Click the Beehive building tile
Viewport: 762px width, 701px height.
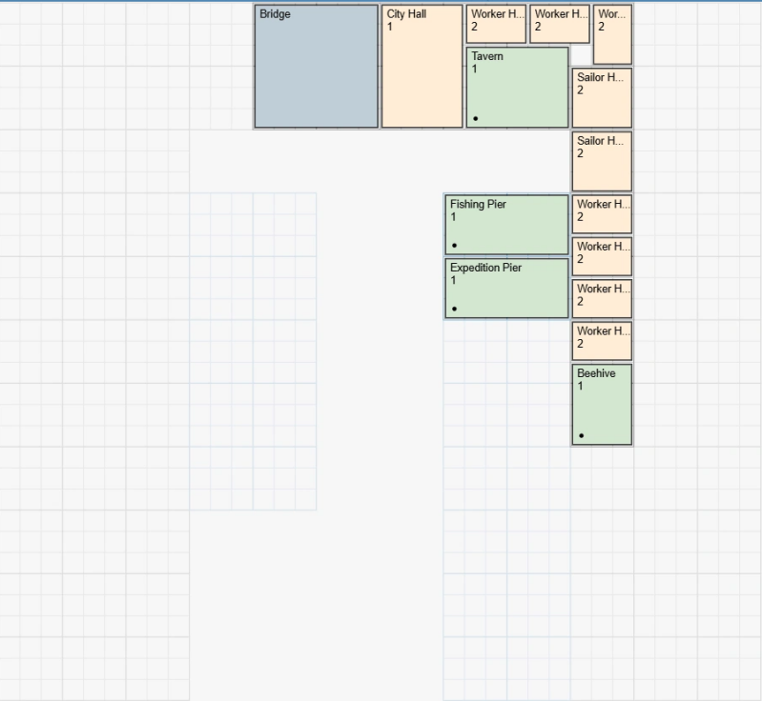(602, 405)
